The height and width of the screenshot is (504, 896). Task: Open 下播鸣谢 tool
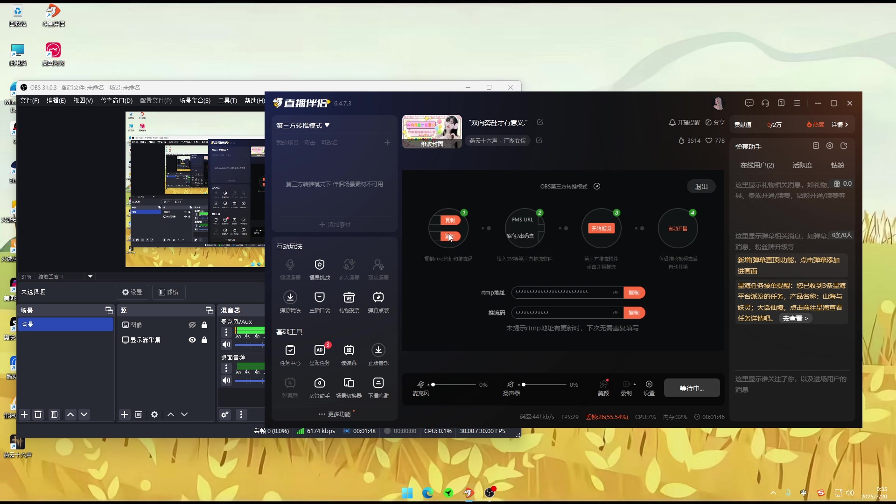pyautogui.click(x=378, y=387)
